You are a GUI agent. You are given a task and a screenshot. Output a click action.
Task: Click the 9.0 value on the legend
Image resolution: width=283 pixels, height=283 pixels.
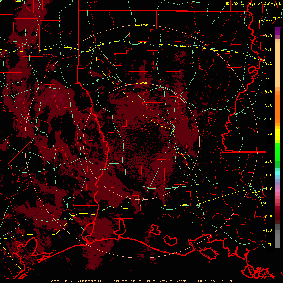click(269, 49)
